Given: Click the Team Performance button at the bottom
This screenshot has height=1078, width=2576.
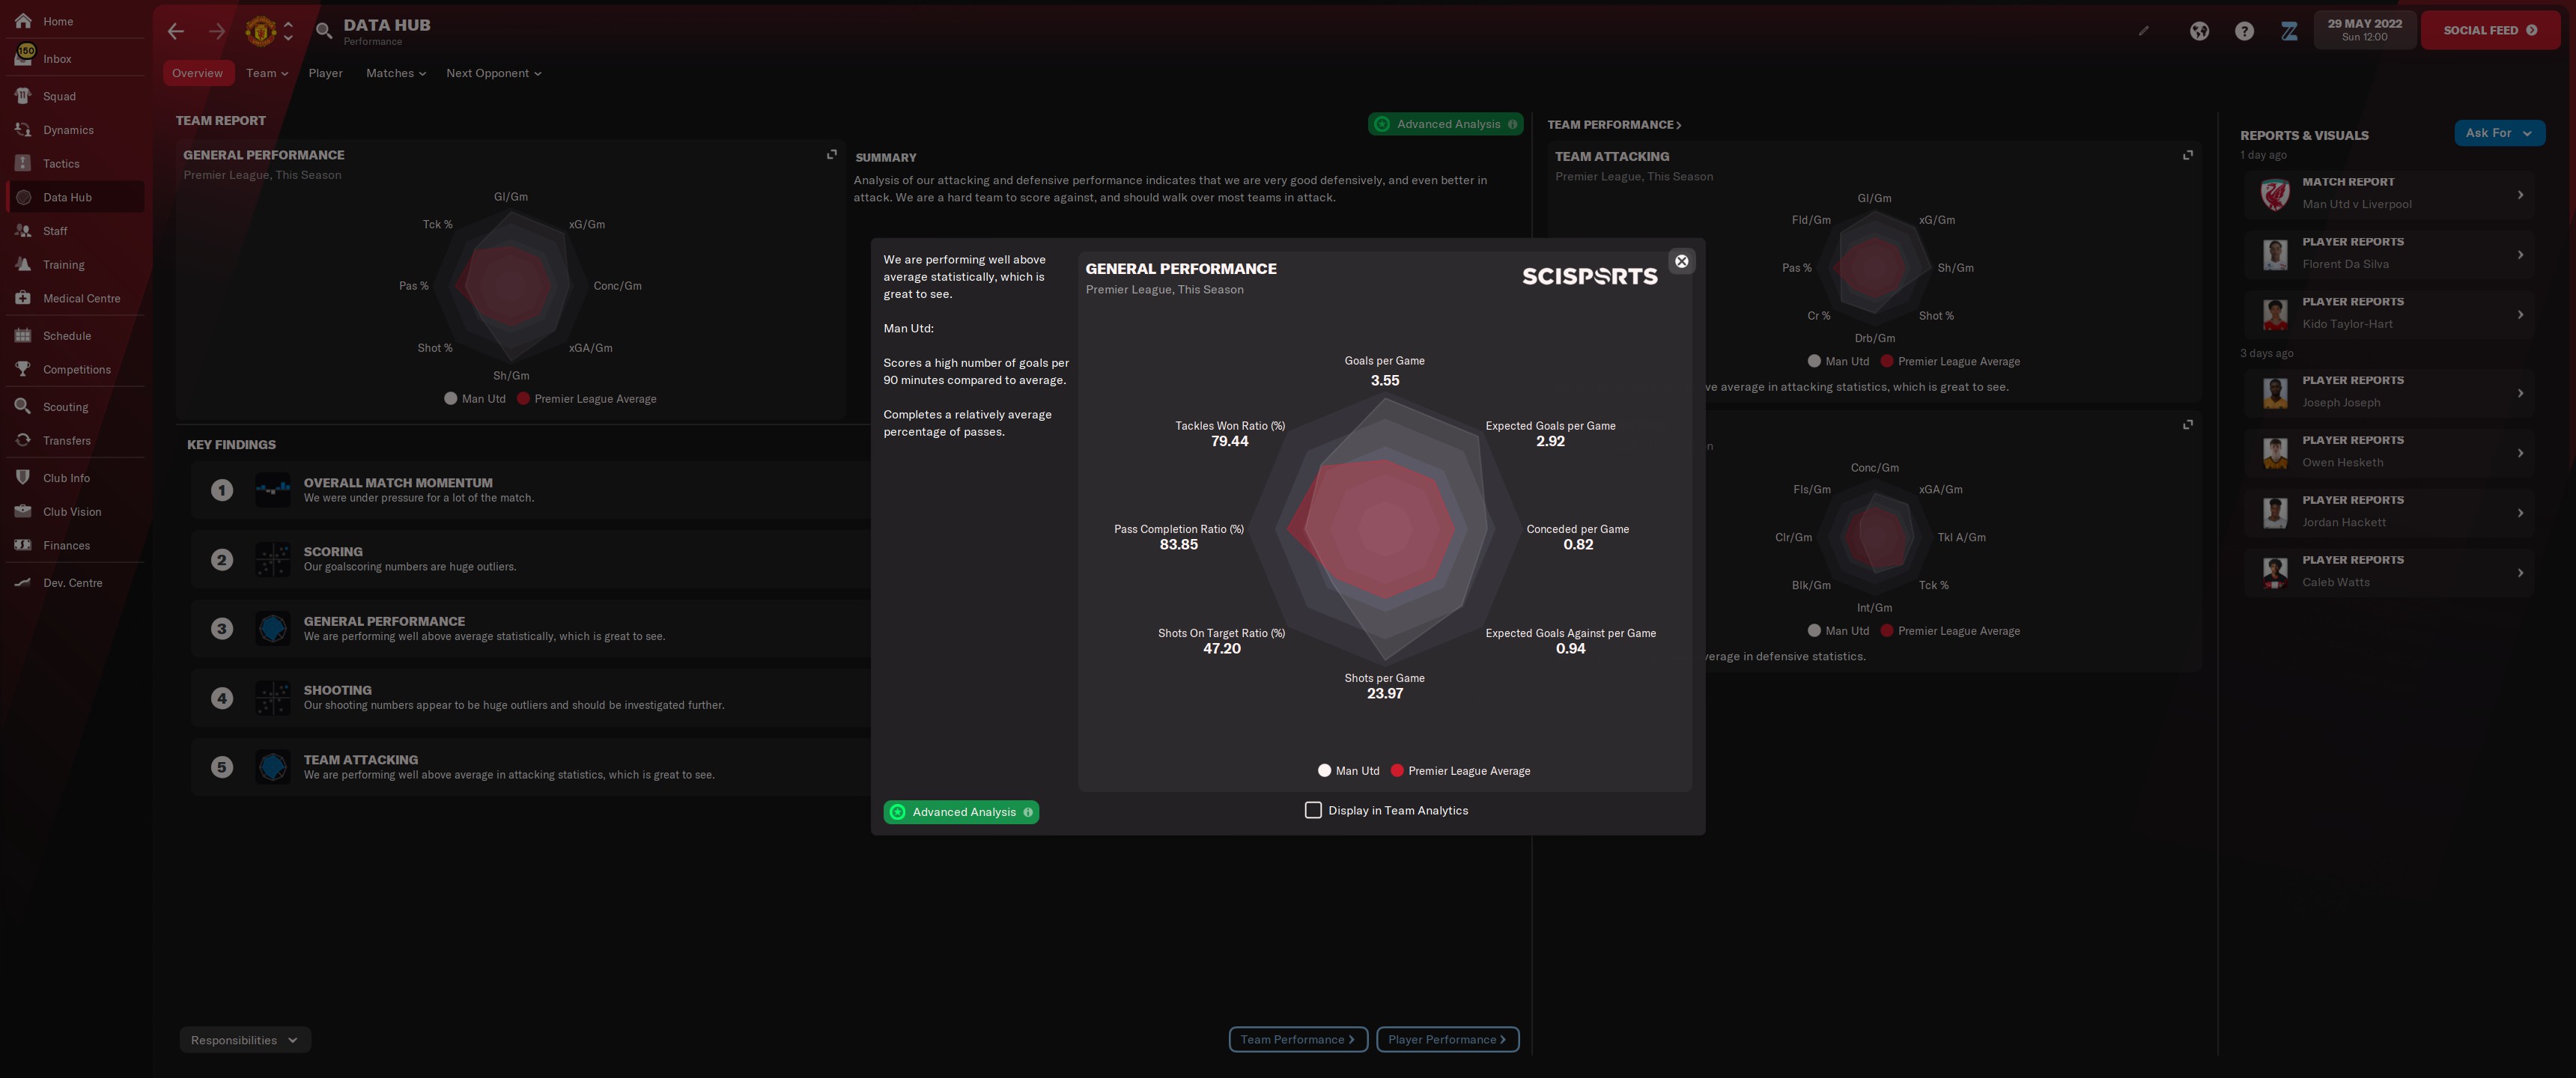Looking at the screenshot, I should tap(1297, 1040).
